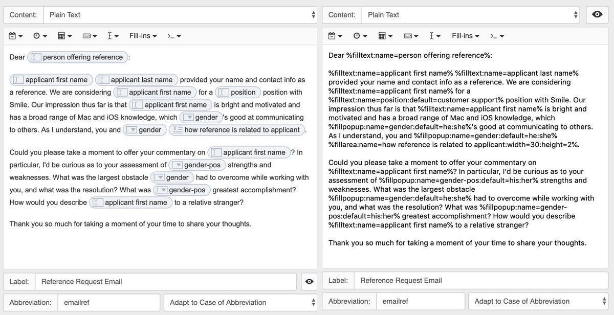Image resolution: width=614 pixels, height=315 pixels.
Task: Open time insert menu in left panel toolbar
Action: (x=40, y=36)
